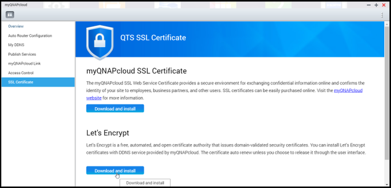Viewport: 391px width, 188px height.
Task: Open Access Control settings
Action: pos(21,73)
